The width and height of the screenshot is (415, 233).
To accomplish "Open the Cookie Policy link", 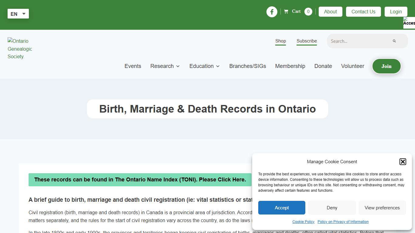I will point(303,221).
